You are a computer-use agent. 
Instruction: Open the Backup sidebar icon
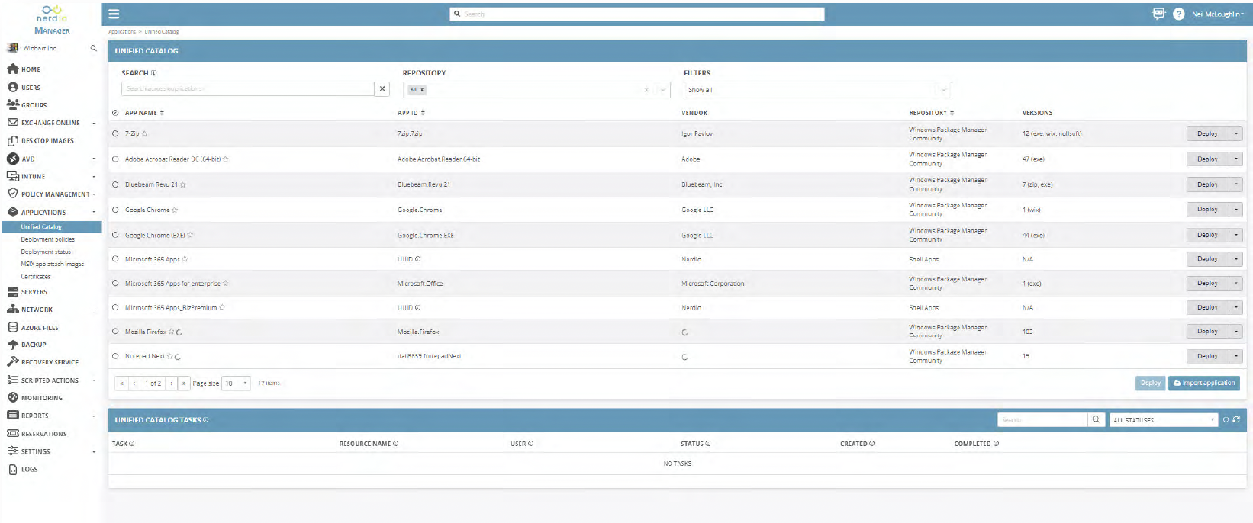13,344
